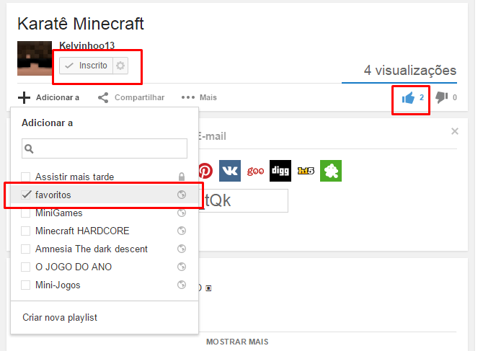Open the Compartilhar share options
This screenshot has width=483, height=351.
(131, 97)
